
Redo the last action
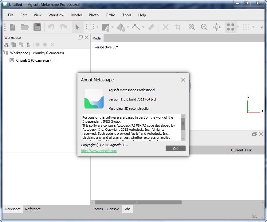point(63,27)
